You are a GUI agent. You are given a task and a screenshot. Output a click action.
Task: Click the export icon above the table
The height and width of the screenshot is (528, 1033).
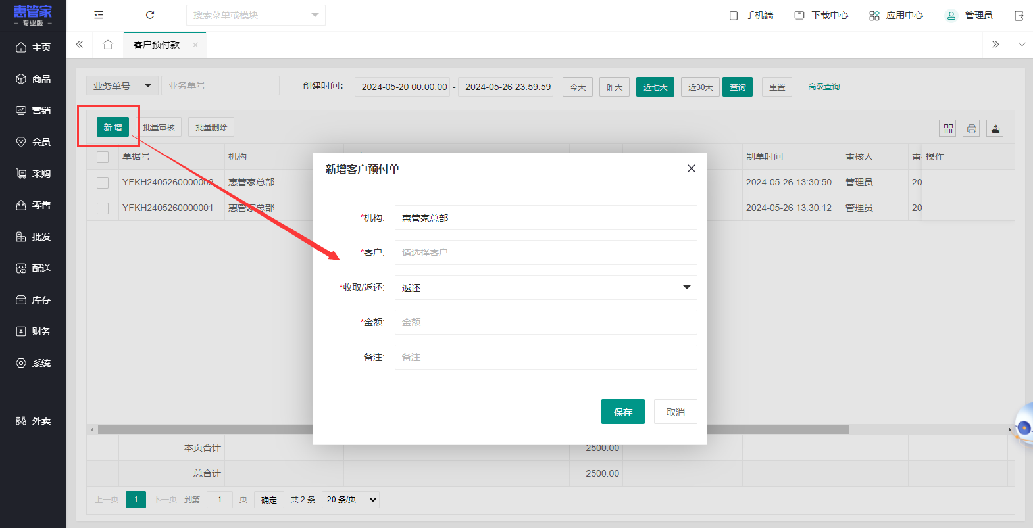pos(995,128)
